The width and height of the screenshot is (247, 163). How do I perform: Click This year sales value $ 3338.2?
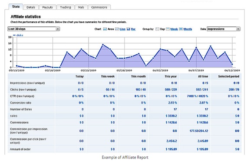(x=171, y=116)
